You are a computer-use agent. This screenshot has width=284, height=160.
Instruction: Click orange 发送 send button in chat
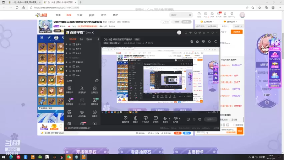[240, 131]
